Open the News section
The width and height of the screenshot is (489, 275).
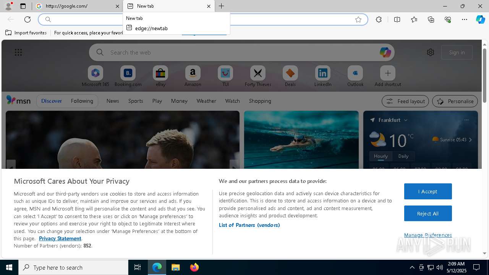113,101
